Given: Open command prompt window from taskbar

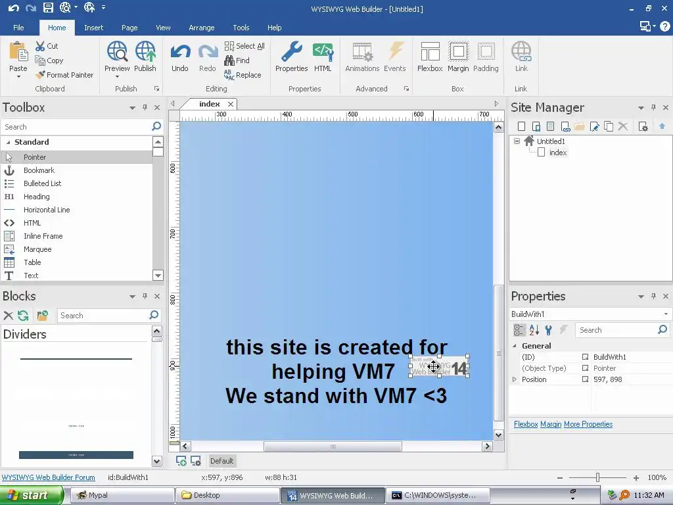Looking at the screenshot, I should pyautogui.click(x=437, y=495).
